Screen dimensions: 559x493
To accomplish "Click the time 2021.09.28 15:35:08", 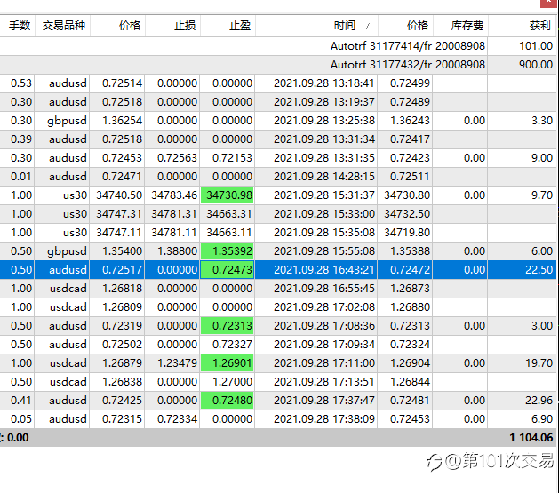I will pyautogui.click(x=324, y=233).
